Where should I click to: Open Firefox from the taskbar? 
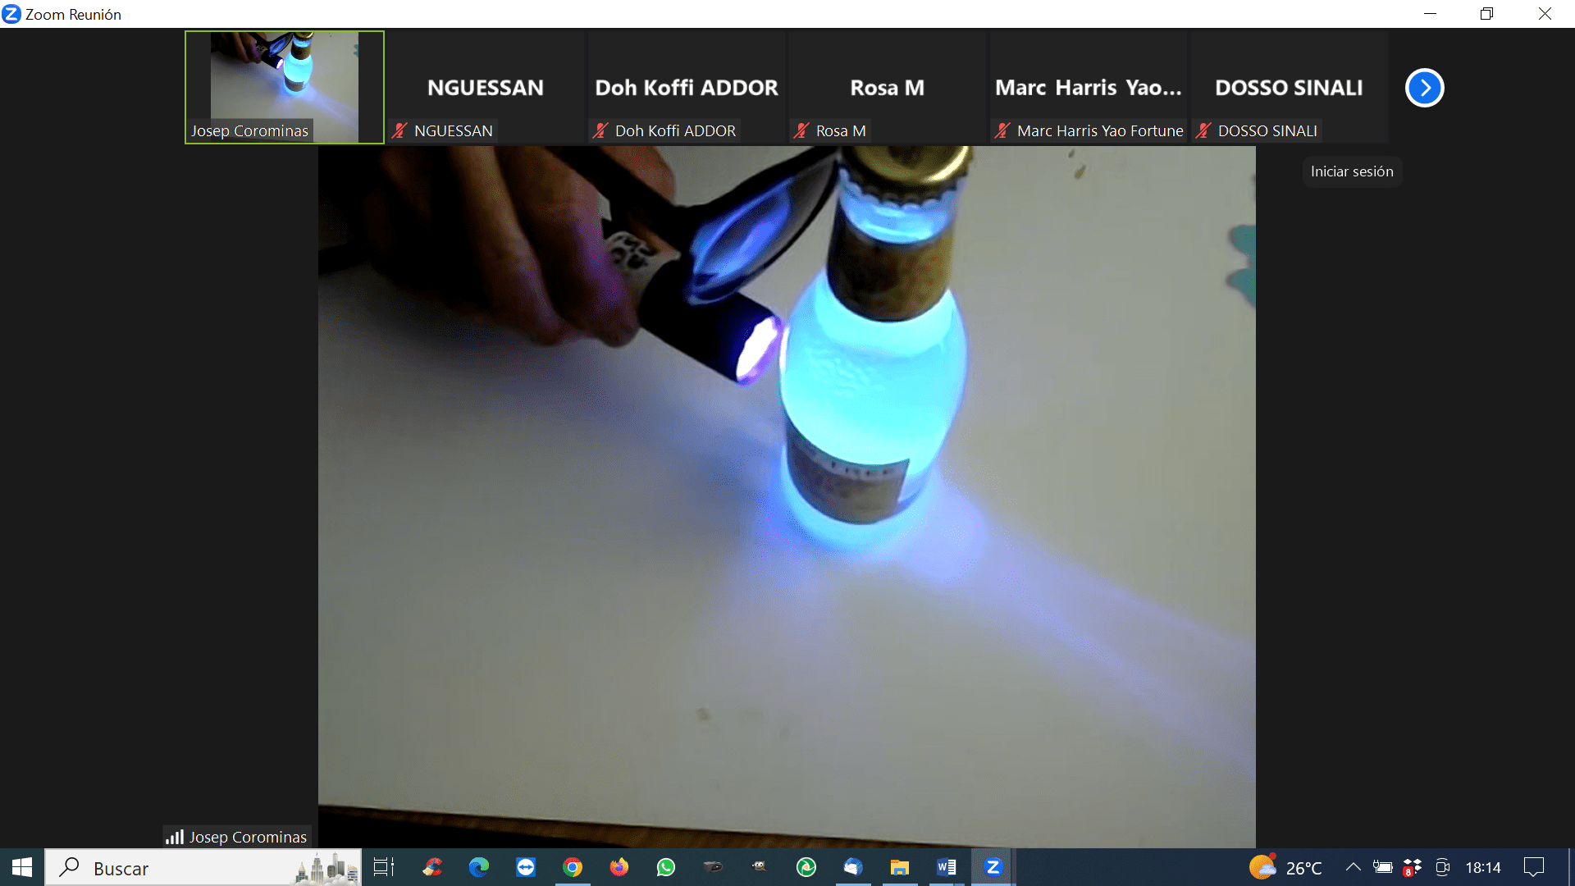pyautogui.click(x=619, y=867)
